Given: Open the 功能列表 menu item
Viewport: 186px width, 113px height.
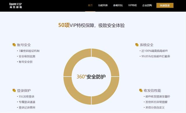Looking at the screenshot, I should [x=103, y=5].
